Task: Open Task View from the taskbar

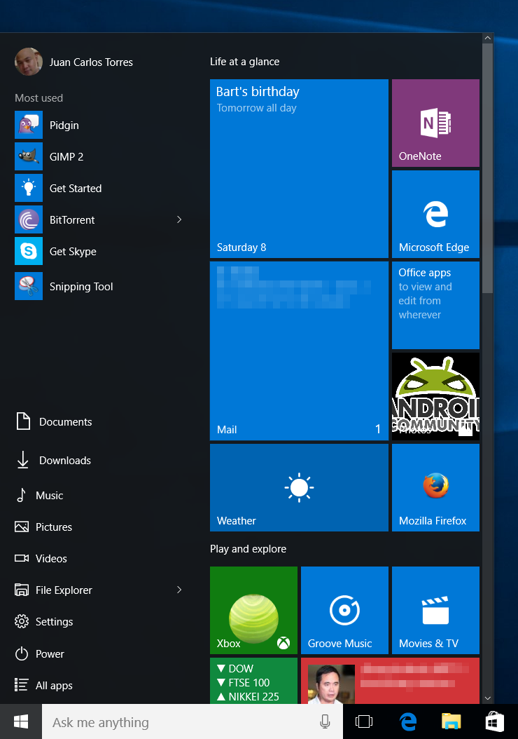Action: coord(363,721)
